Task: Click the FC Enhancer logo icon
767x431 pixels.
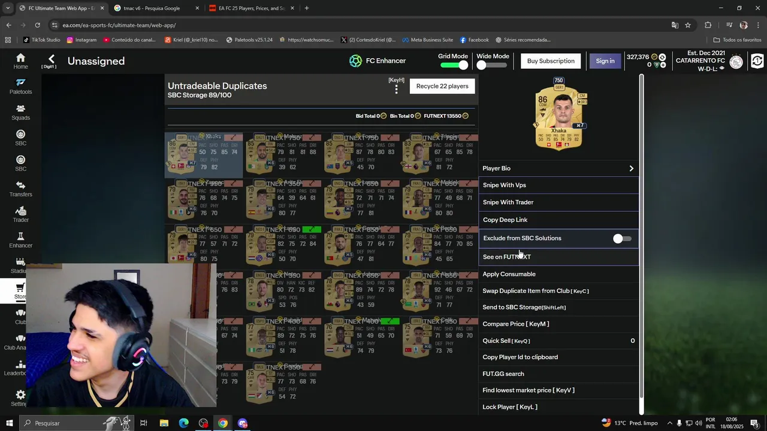Action: click(356, 60)
